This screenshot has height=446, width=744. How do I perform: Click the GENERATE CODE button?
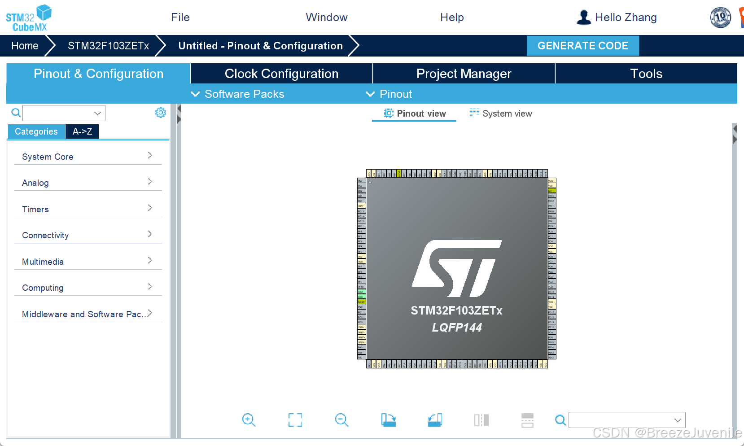(582, 46)
